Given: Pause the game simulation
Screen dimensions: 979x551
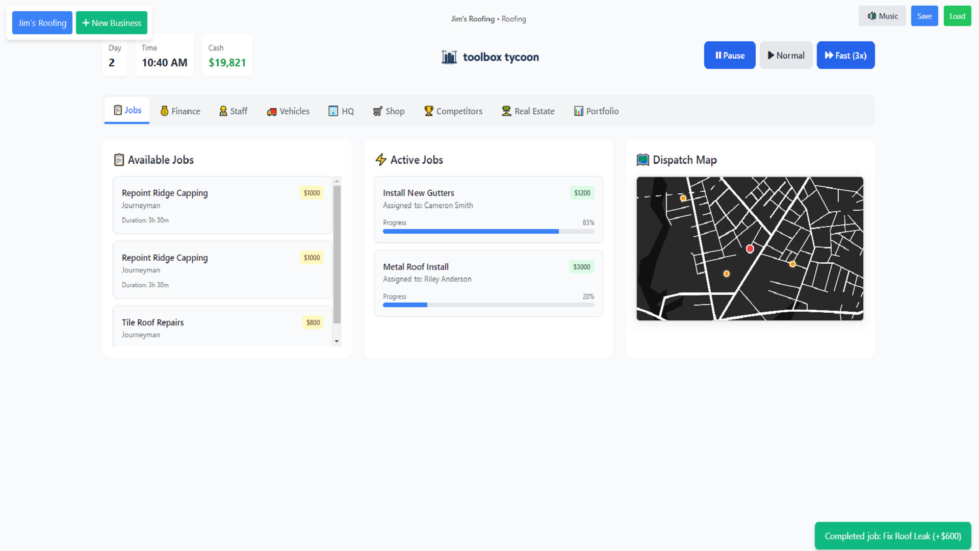Looking at the screenshot, I should coord(729,55).
